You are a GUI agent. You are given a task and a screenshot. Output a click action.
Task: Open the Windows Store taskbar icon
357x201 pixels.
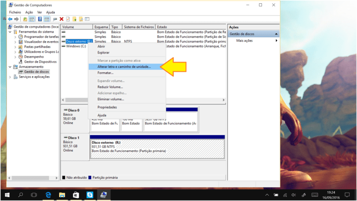[x=76, y=195]
